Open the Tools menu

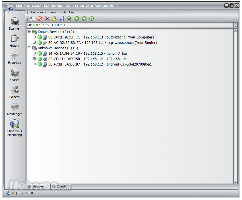tap(63, 12)
